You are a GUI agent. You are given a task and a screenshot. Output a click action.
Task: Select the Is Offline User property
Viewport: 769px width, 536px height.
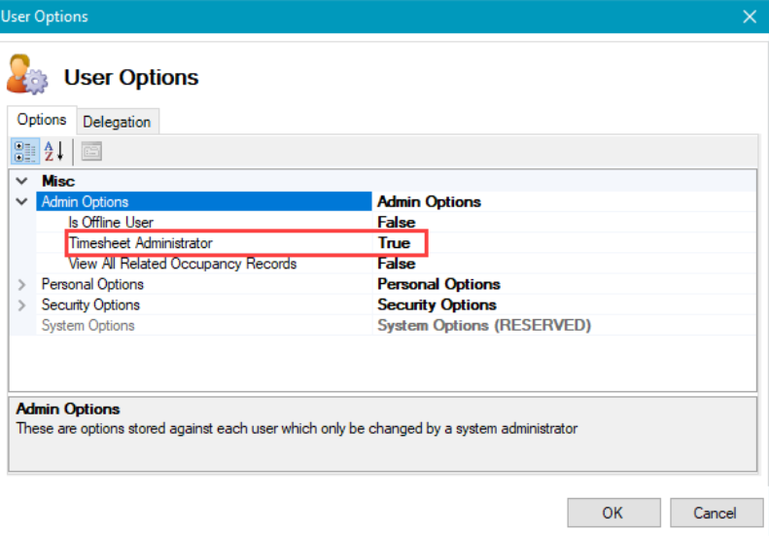click(110, 223)
